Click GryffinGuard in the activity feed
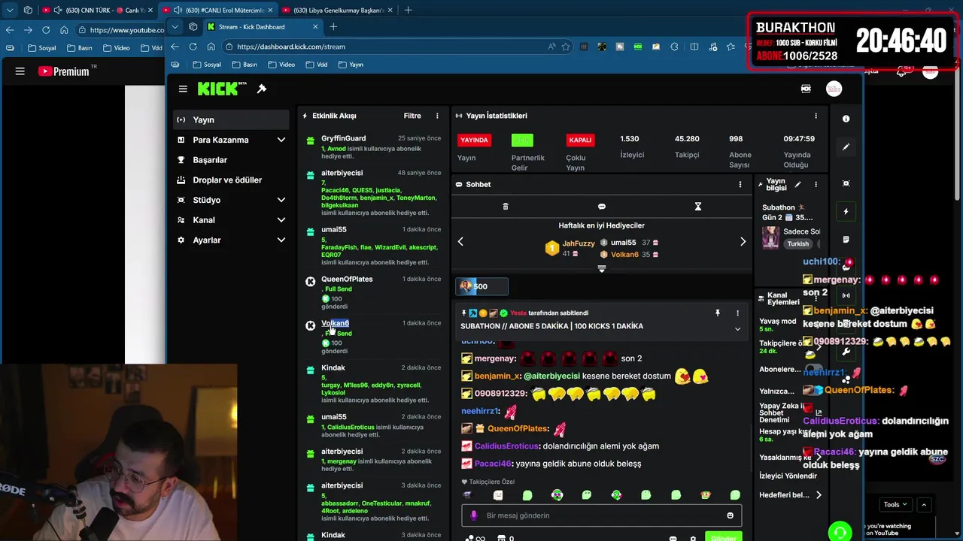Screen dimensions: 963x541 344,138
